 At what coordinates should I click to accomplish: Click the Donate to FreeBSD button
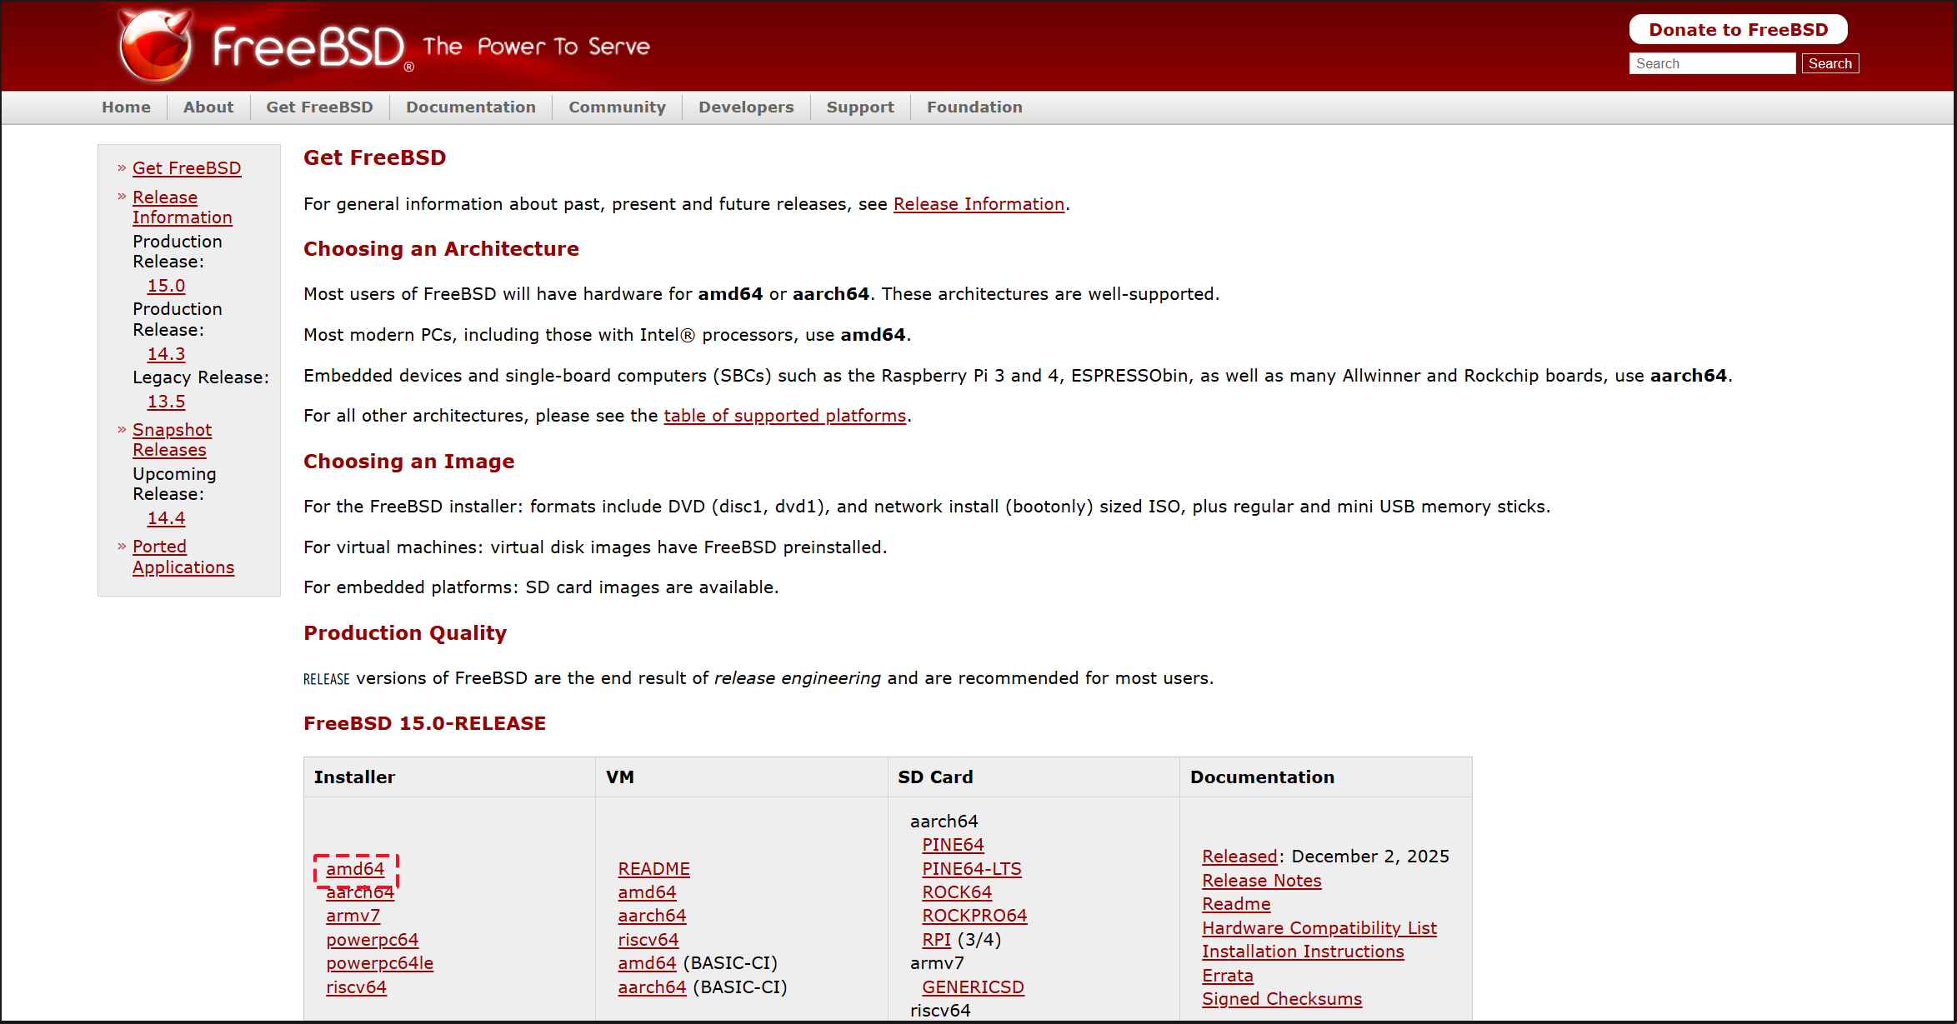[1738, 30]
